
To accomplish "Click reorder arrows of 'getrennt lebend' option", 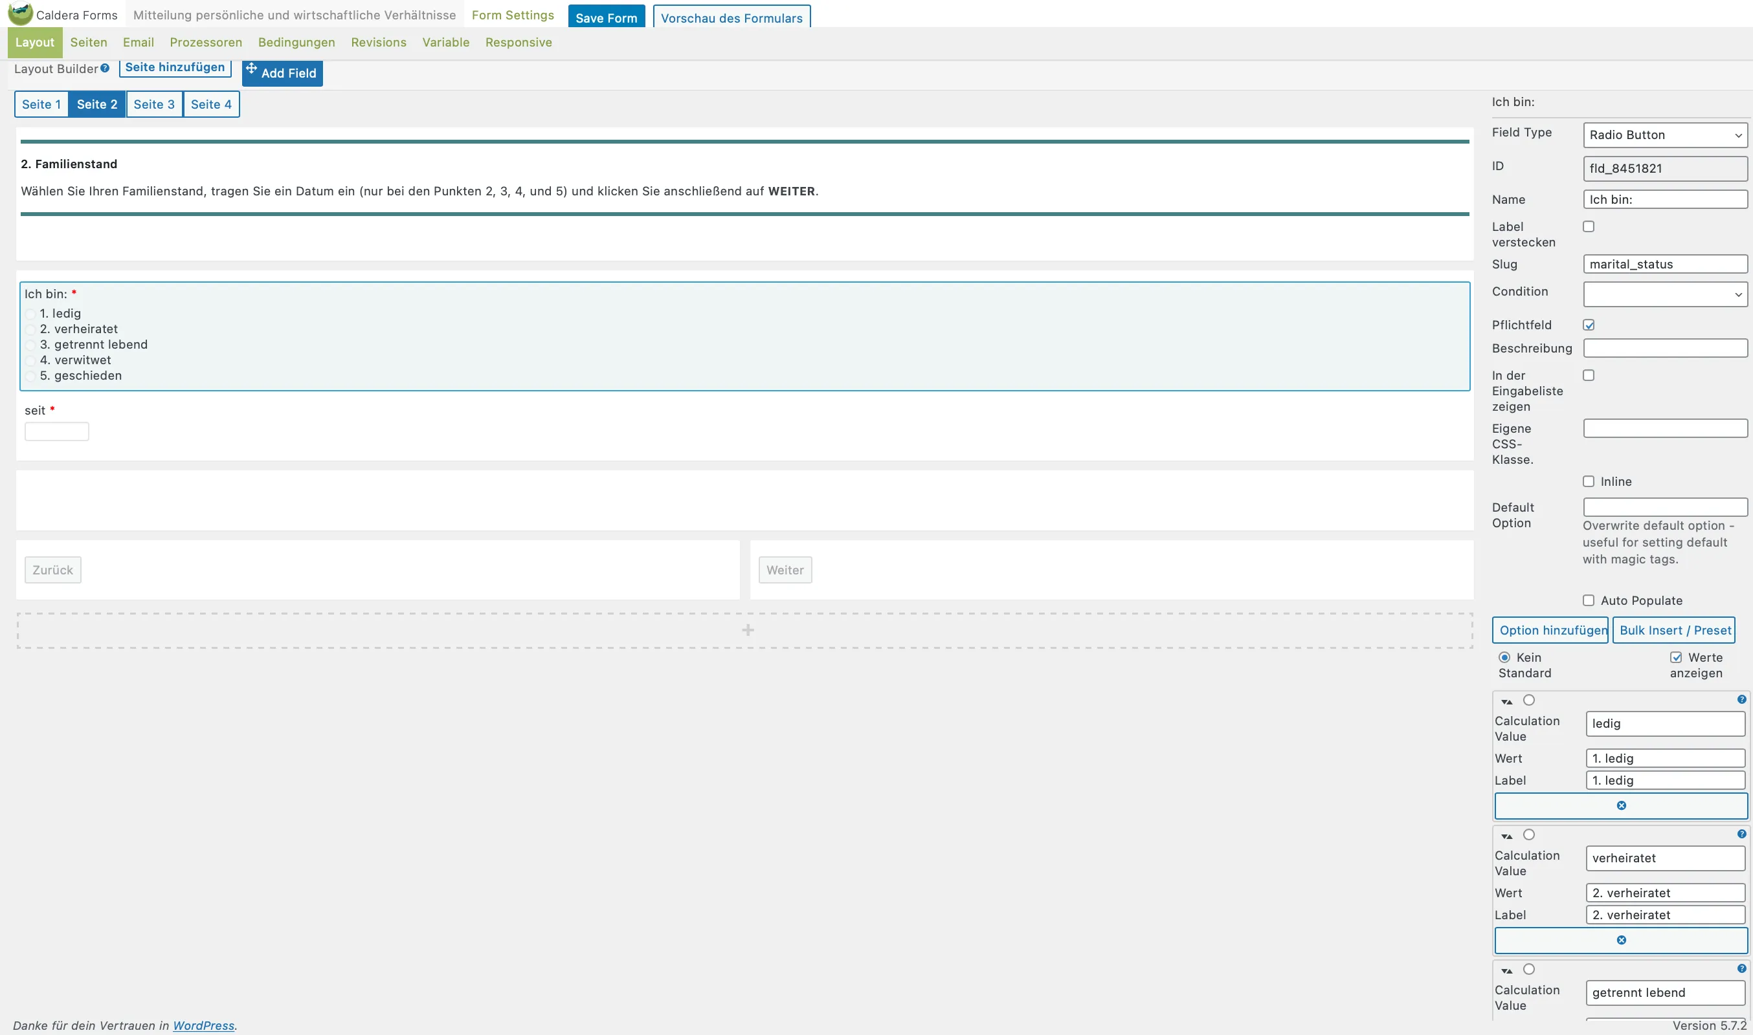I will (1506, 971).
